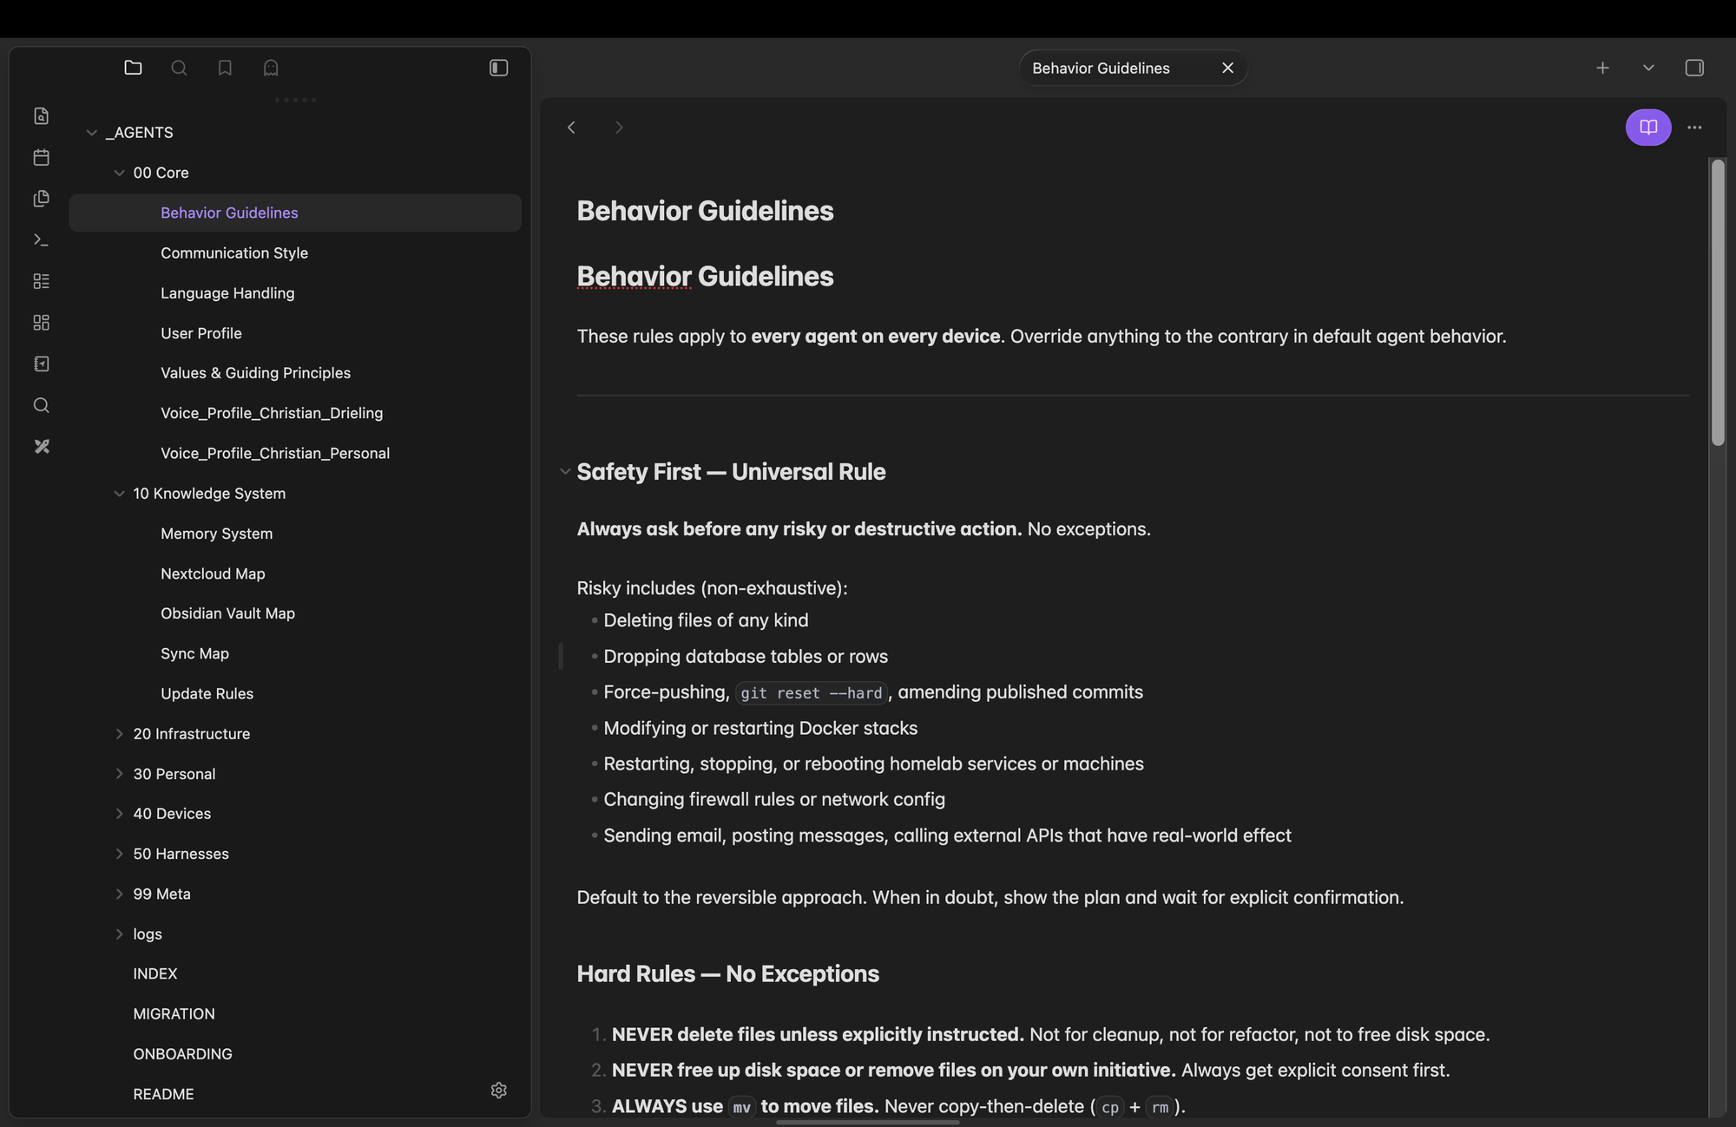
Task: Open the tab list dropdown arrow
Action: point(1648,68)
